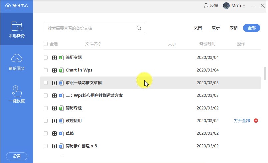
Task: Check the box for 求职一条龙推文草稿
Action: [46, 83]
